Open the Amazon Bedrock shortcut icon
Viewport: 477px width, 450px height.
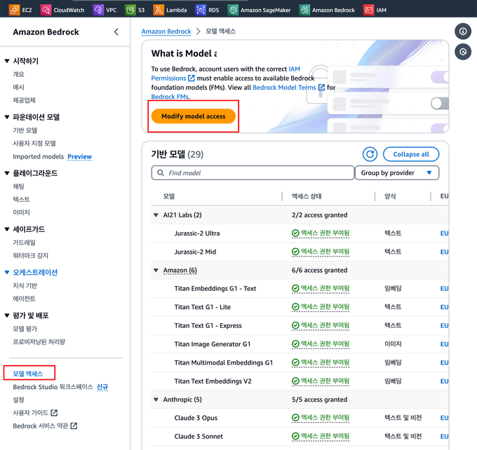[304, 10]
